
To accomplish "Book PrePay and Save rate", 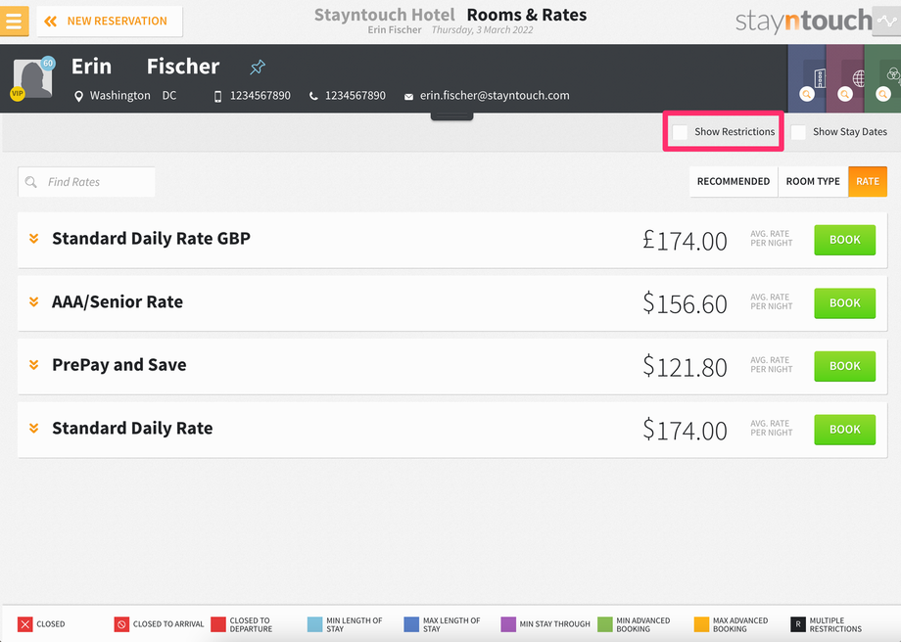I will point(844,366).
